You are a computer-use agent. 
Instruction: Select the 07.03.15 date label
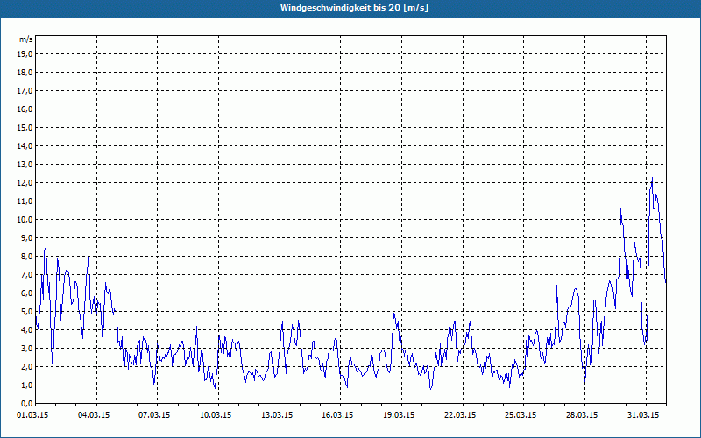154,415
